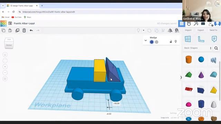Open the Snap Grid value dropdown
The image size is (221, 124).
point(175,118)
